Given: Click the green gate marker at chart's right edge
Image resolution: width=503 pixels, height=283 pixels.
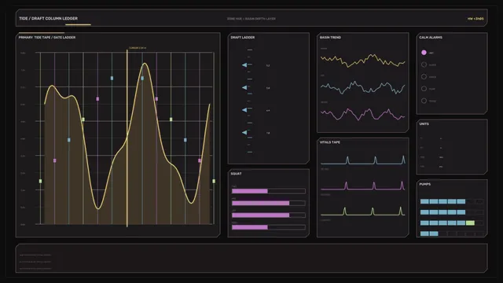Looking at the screenshot, I should pyautogui.click(x=214, y=182).
